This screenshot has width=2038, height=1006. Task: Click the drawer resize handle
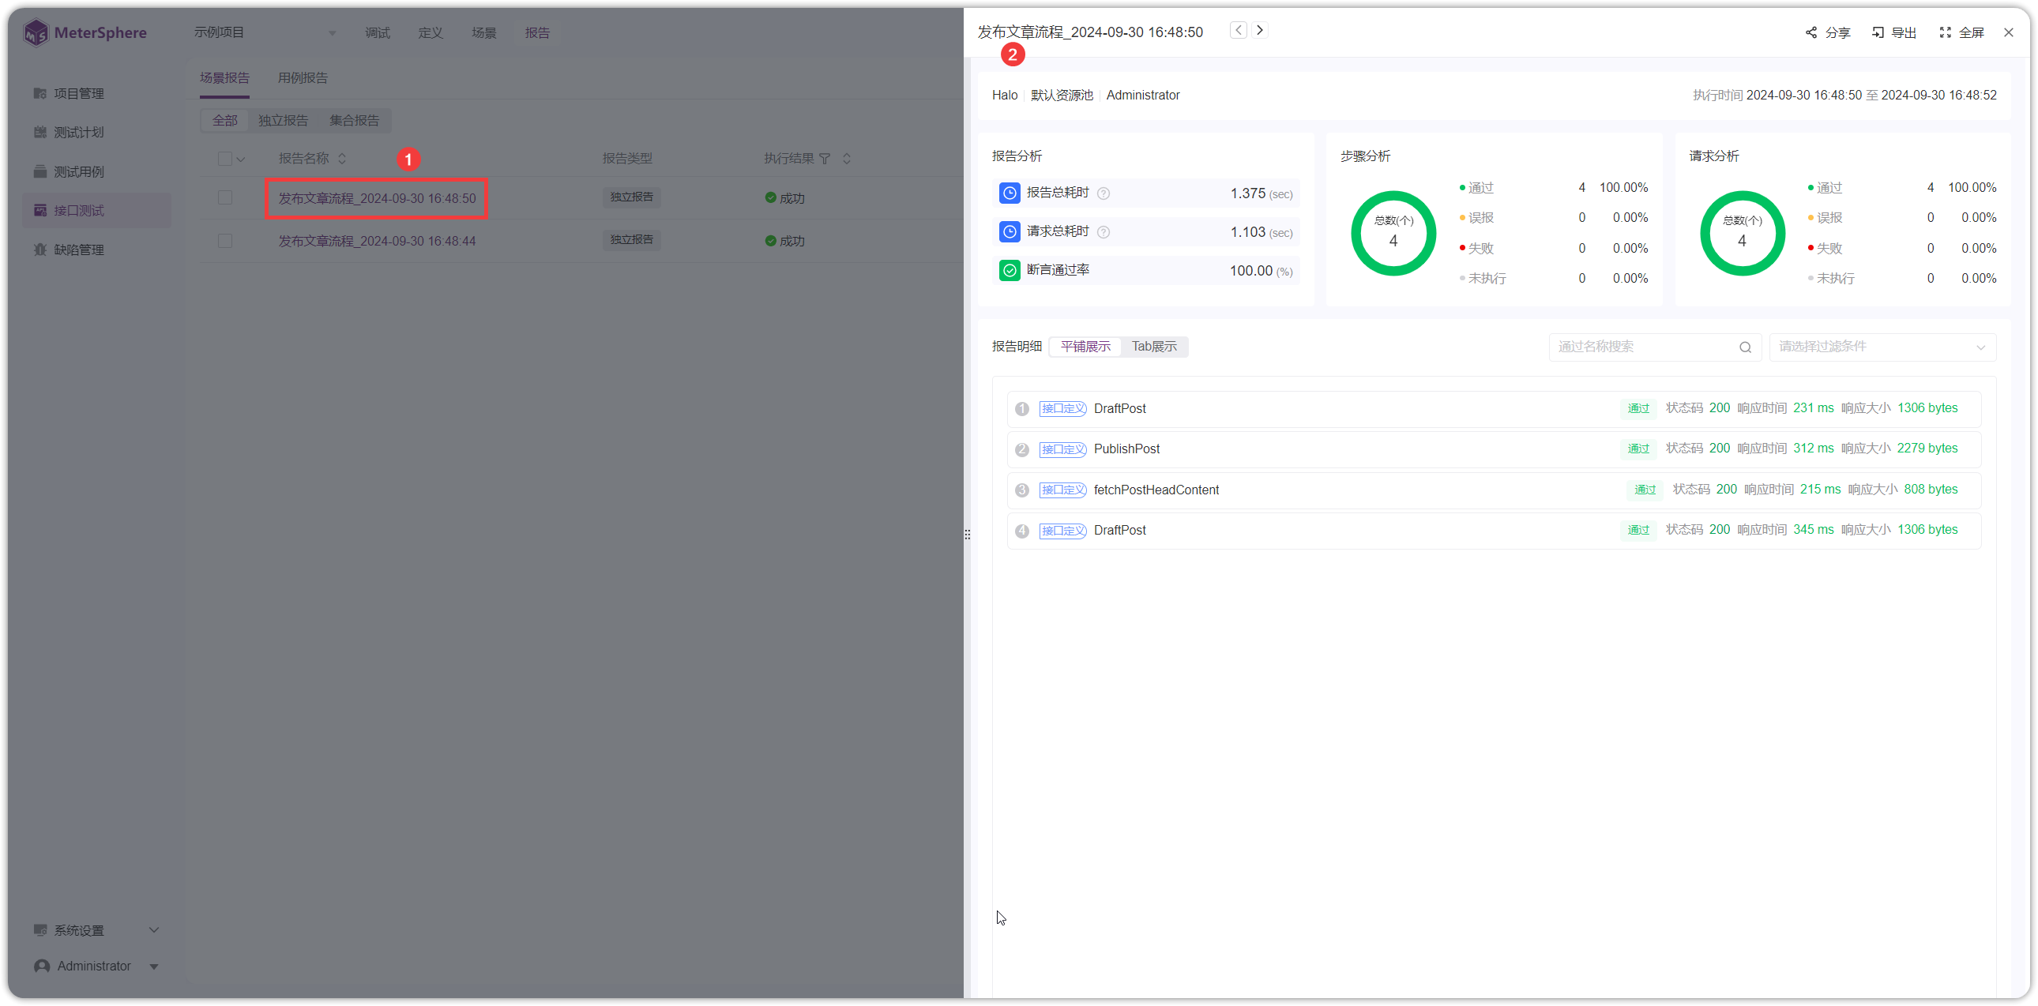pos(967,535)
